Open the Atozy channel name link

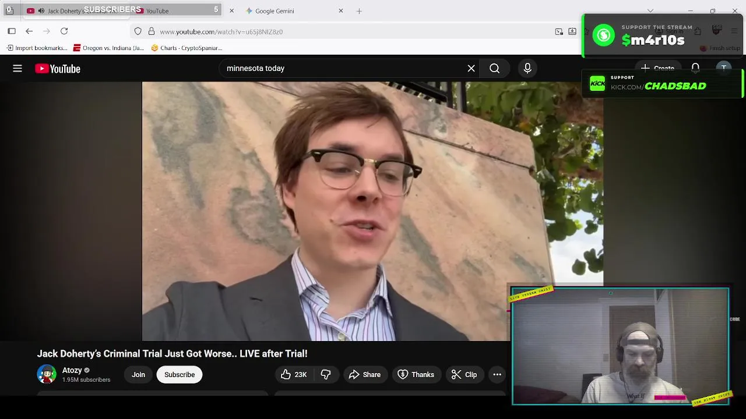(72, 370)
